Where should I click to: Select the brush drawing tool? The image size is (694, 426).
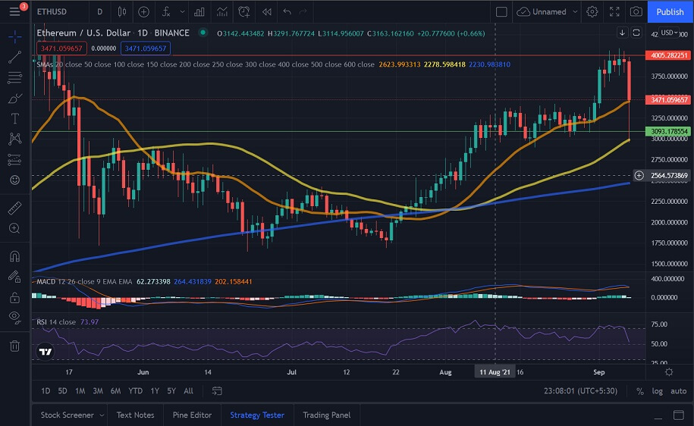click(14, 99)
